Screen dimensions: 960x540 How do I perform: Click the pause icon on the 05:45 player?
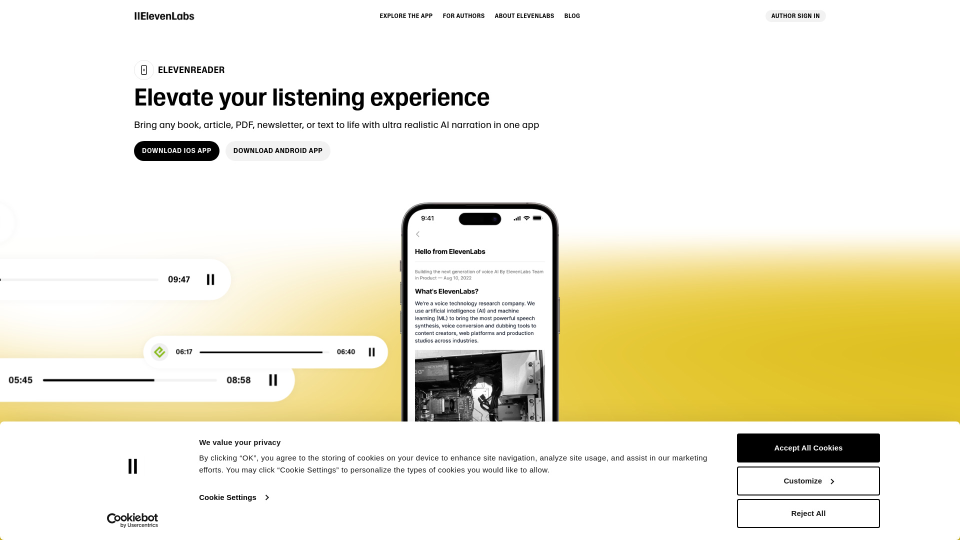272,380
